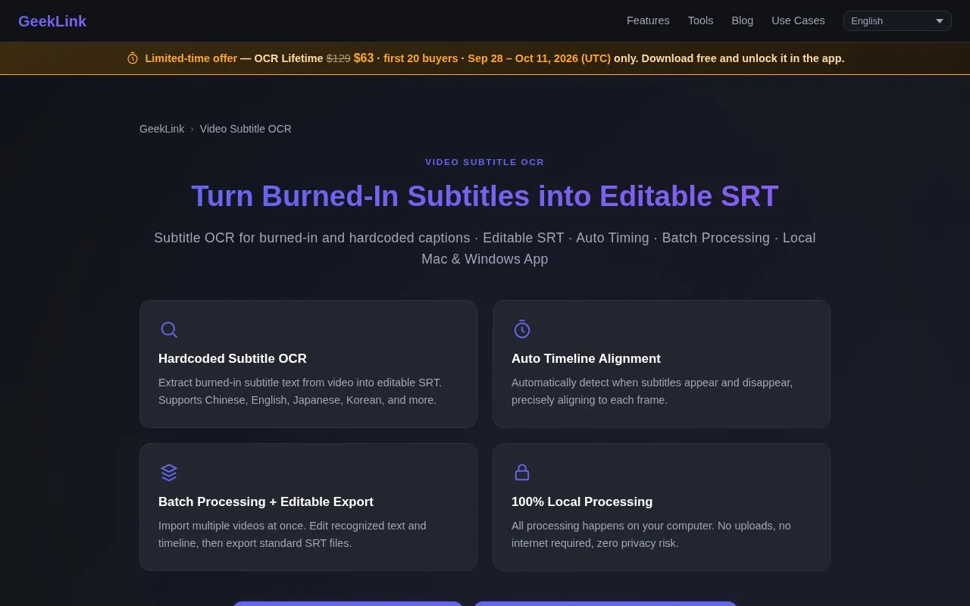Image resolution: width=970 pixels, height=606 pixels.
Task: Click the Auto Timeline Alignment card title
Action: point(586,359)
